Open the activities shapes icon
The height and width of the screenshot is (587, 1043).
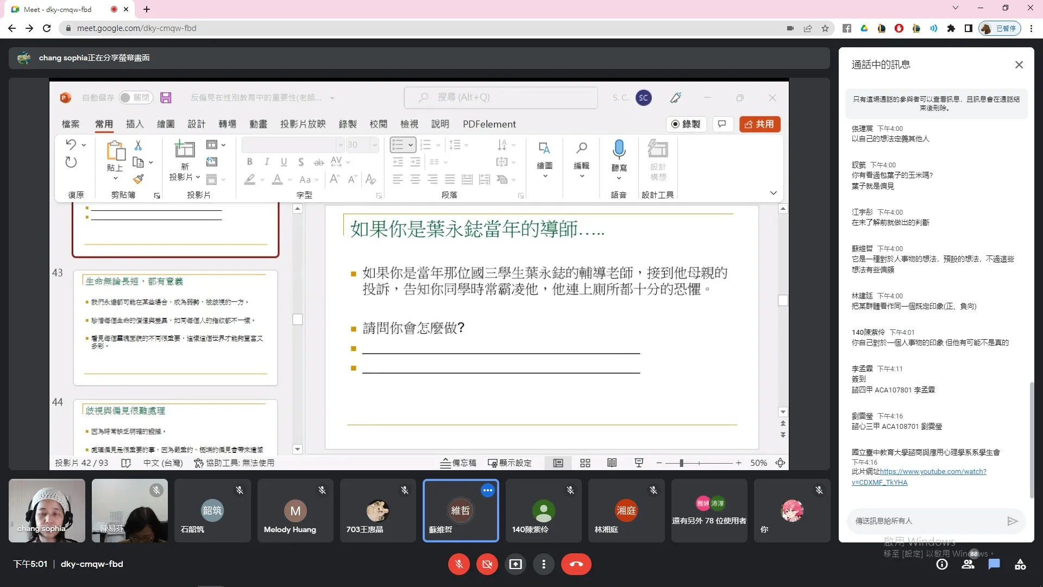point(1020,564)
